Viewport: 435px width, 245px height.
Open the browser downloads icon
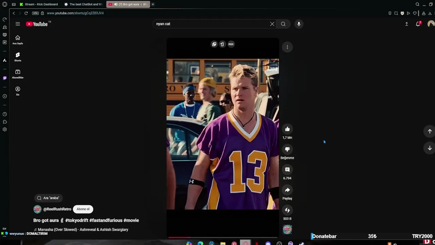430,13
